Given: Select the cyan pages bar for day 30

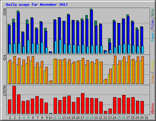Looking at the screenshot, I should coord(143,50).
